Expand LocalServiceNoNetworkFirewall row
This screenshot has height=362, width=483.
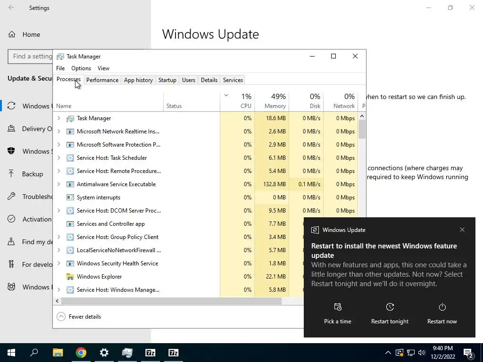[59, 250]
